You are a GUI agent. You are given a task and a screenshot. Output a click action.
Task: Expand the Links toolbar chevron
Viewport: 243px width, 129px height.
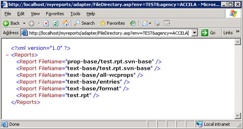pos(238,32)
